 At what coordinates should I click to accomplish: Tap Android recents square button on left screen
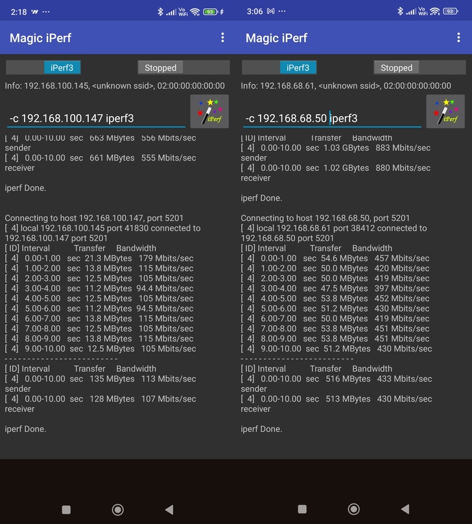click(66, 510)
